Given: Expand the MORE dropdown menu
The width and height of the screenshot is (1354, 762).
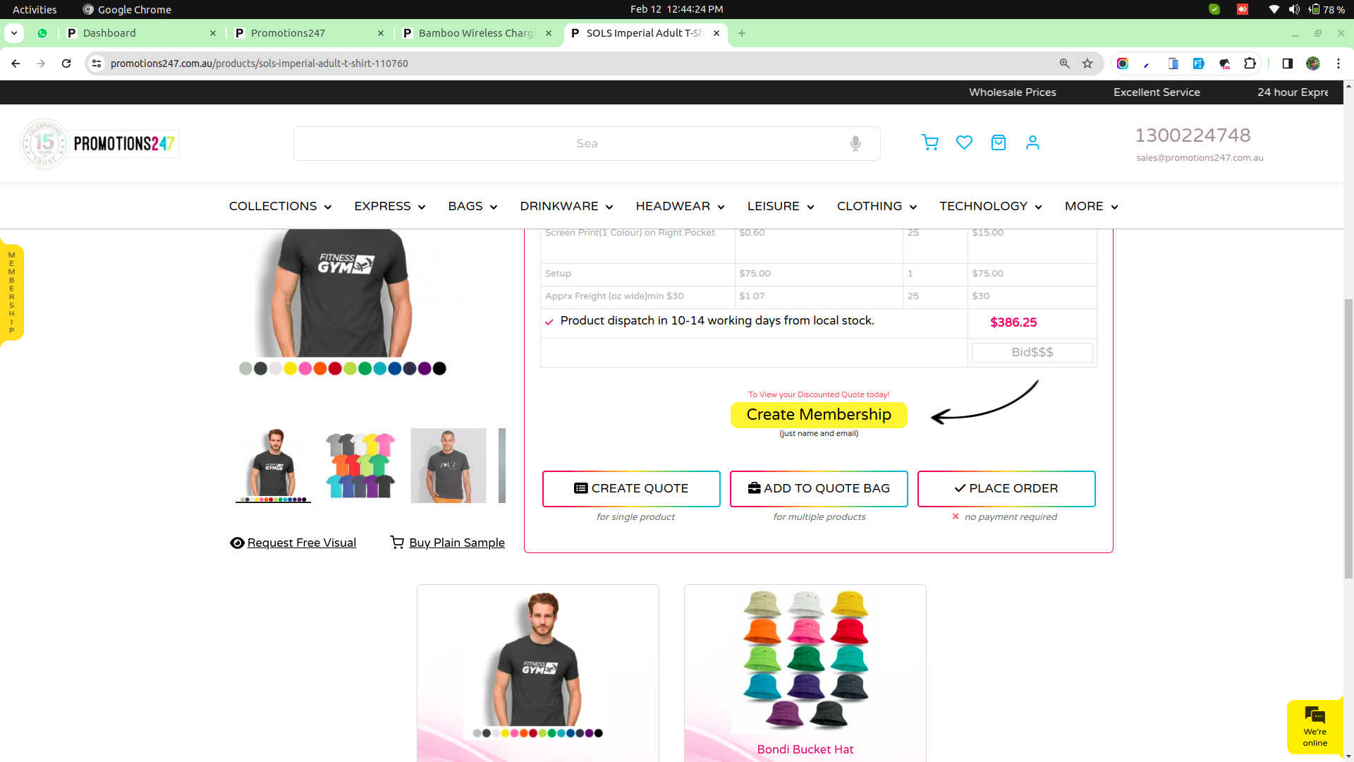Looking at the screenshot, I should pyautogui.click(x=1091, y=206).
